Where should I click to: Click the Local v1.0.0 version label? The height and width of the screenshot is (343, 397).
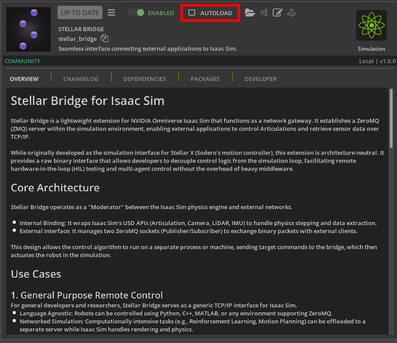(x=377, y=61)
